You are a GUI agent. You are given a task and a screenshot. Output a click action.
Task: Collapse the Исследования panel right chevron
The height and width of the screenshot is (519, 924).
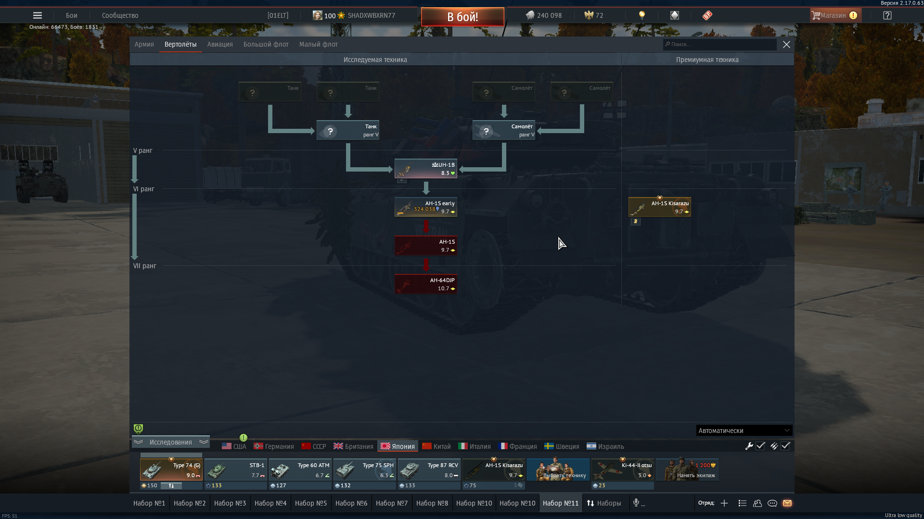click(x=204, y=442)
